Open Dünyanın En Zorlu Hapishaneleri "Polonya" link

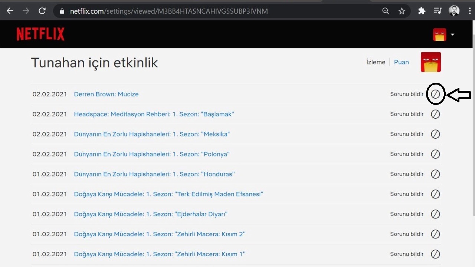152,154
